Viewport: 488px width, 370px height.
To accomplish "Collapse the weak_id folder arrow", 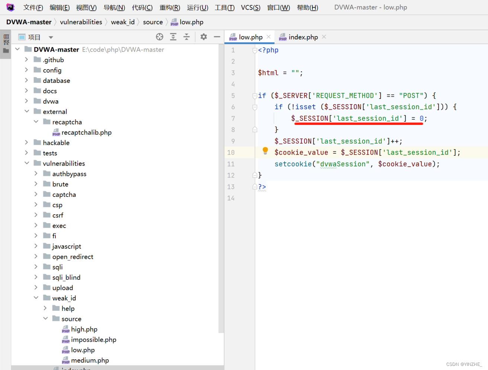I will tap(36, 297).
